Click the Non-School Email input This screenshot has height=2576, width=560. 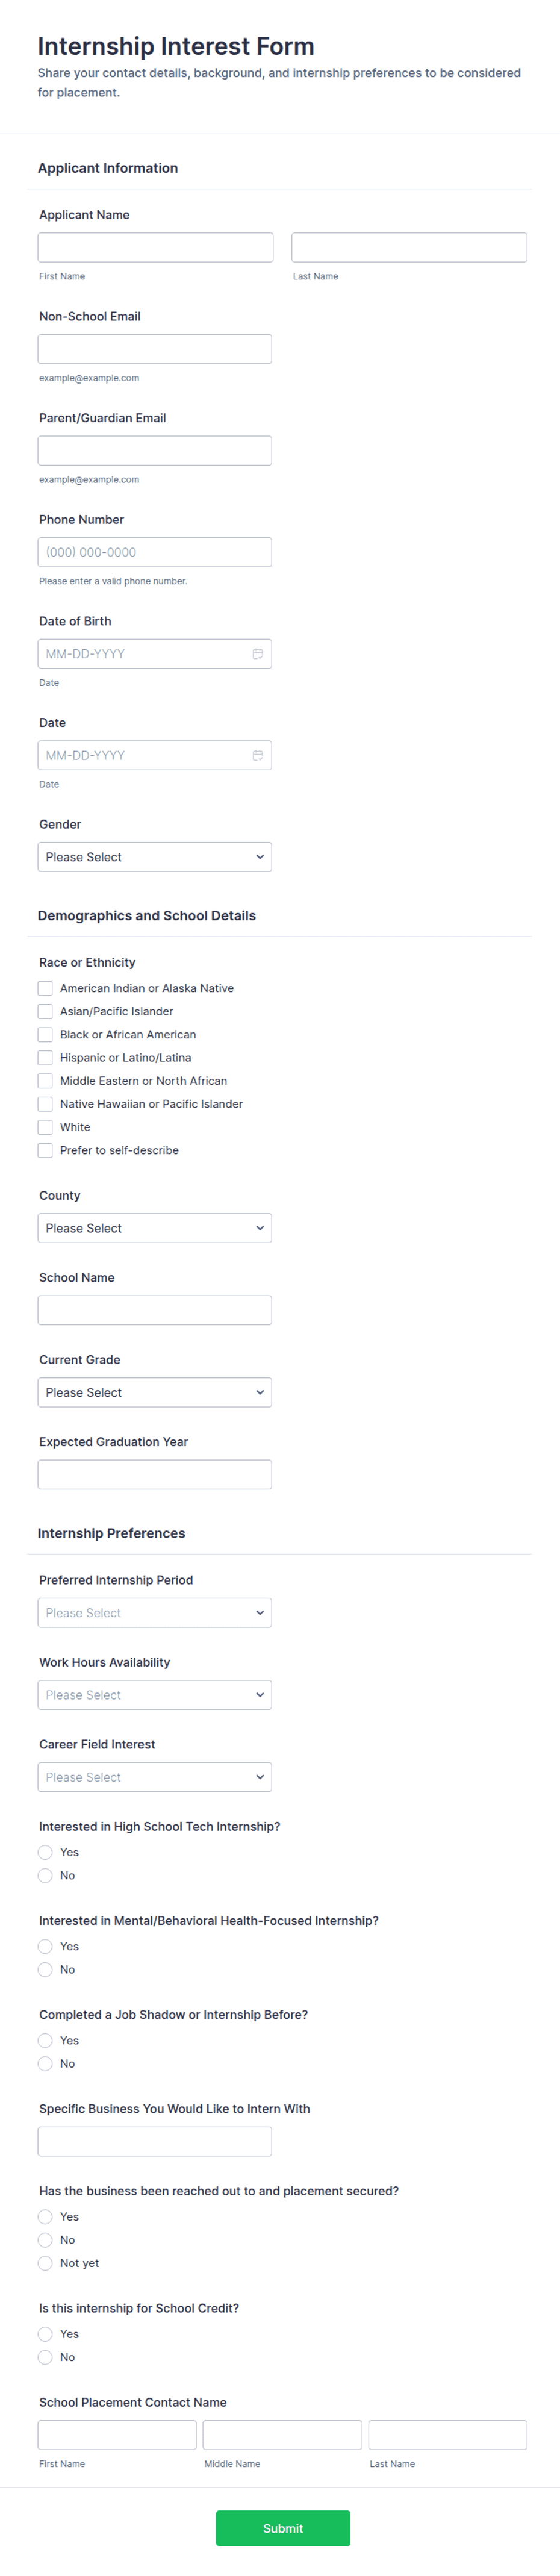click(x=155, y=349)
